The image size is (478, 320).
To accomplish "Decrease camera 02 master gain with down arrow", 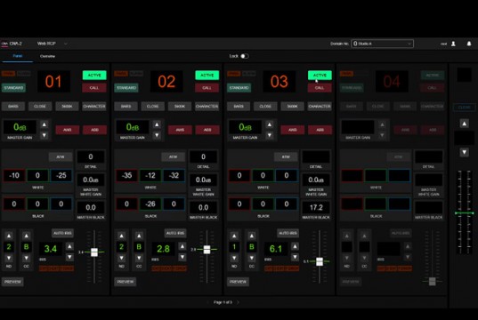I will click(157, 135).
